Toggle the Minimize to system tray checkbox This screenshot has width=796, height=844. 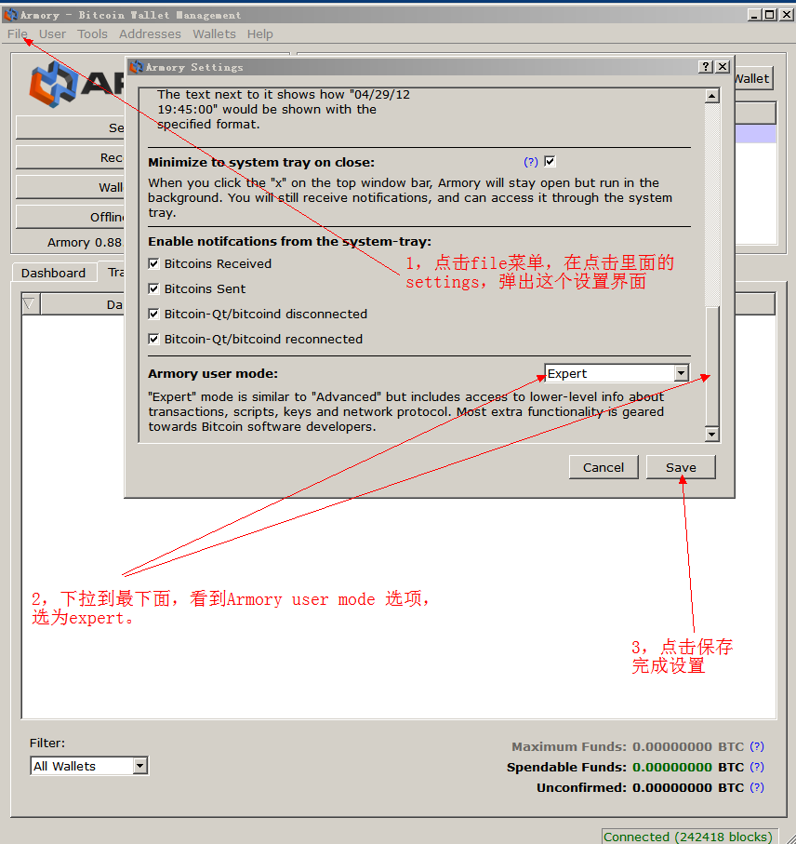click(x=550, y=162)
